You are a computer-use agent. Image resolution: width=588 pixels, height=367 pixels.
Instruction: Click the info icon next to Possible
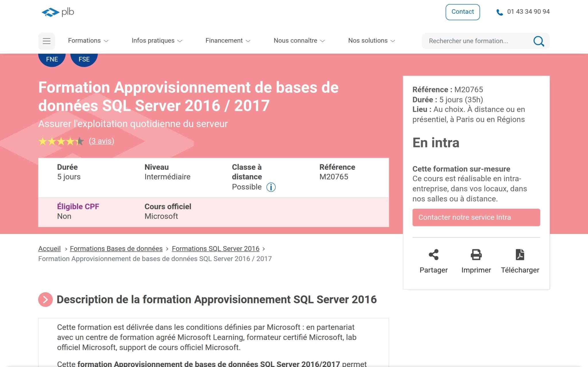click(271, 187)
